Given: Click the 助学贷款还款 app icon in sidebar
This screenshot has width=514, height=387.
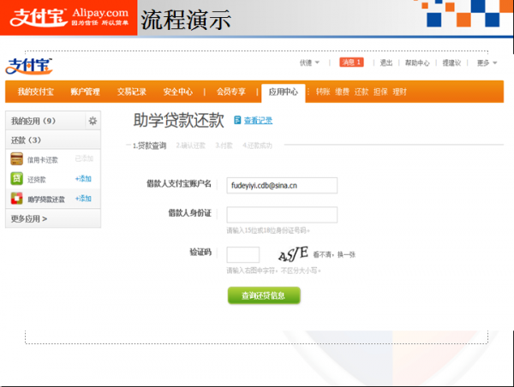Looking at the screenshot, I should click(17, 199).
